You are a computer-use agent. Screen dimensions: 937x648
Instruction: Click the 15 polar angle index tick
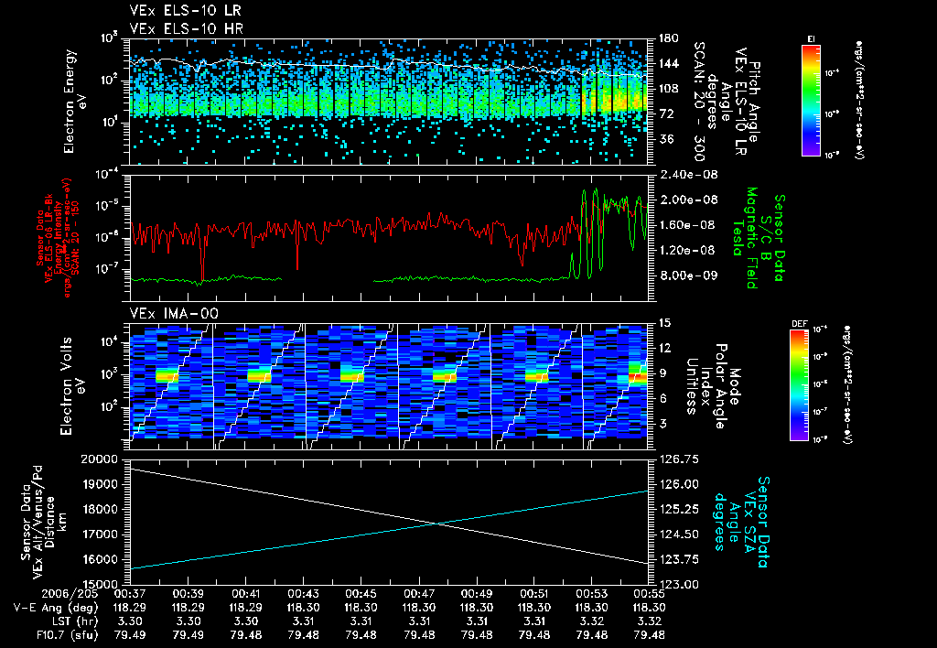coord(664,323)
